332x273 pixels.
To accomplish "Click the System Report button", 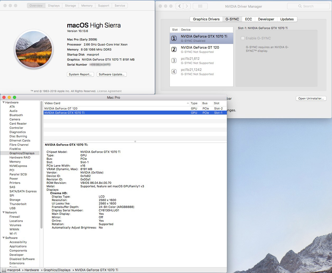I will coord(80,74).
